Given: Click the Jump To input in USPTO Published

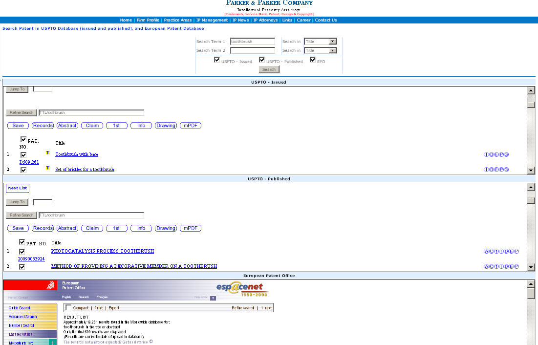Looking at the screenshot, I should [x=43, y=202].
